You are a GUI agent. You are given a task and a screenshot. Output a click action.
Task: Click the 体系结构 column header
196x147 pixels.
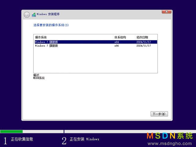click(x=124, y=37)
